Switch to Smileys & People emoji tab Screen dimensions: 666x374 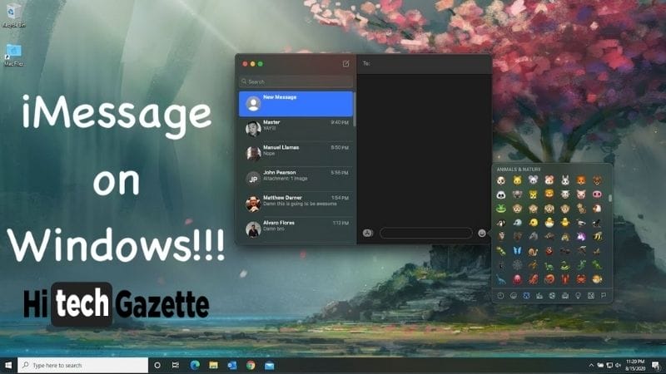pos(513,296)
